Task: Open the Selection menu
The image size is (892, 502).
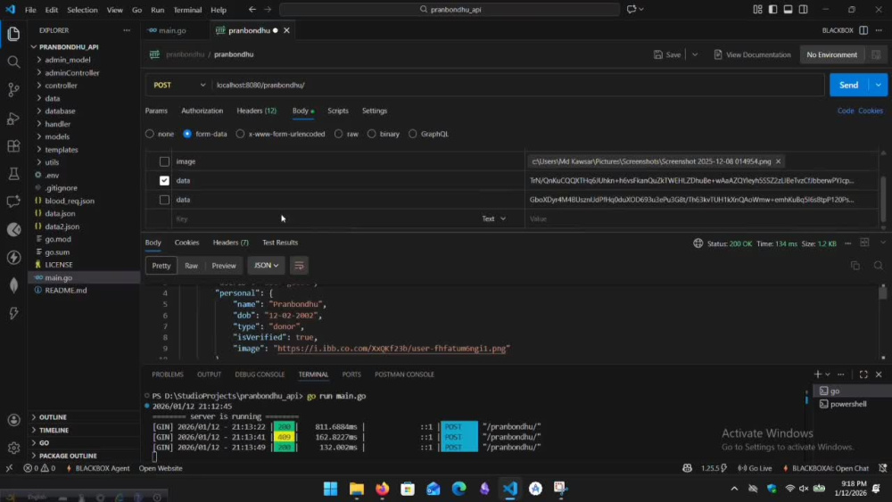Action: pos(82,10)
